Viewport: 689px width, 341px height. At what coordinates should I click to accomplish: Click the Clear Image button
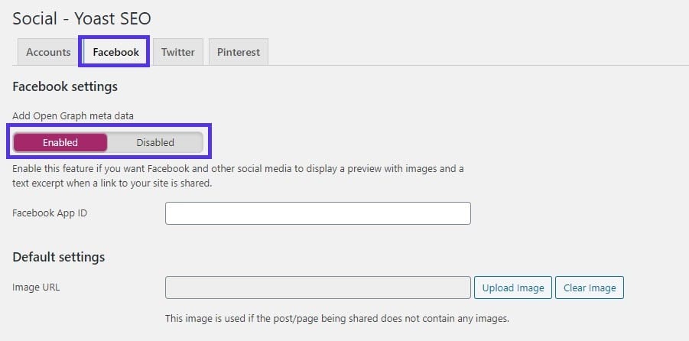(x=590, y=287)
